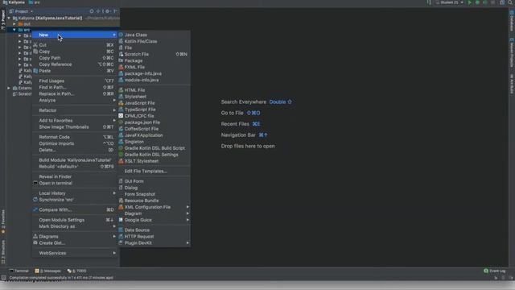The height and width of the screenshot is (290, 515).
Task: Open run configuration dropdown in toolbar
Action: click(x=449, y=2)
